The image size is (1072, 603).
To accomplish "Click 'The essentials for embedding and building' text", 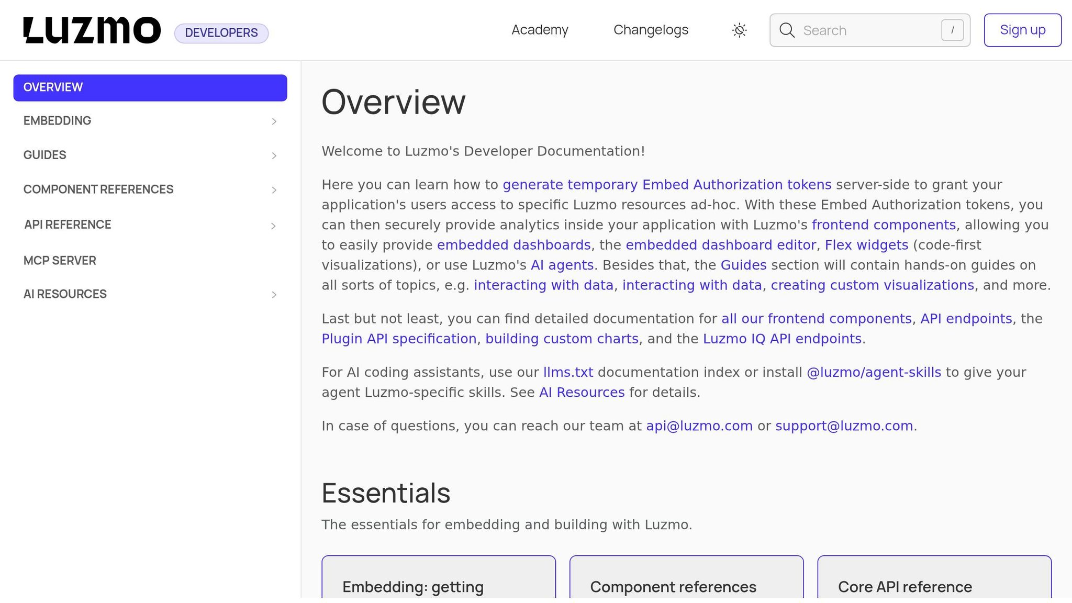I will click(507, 525).
